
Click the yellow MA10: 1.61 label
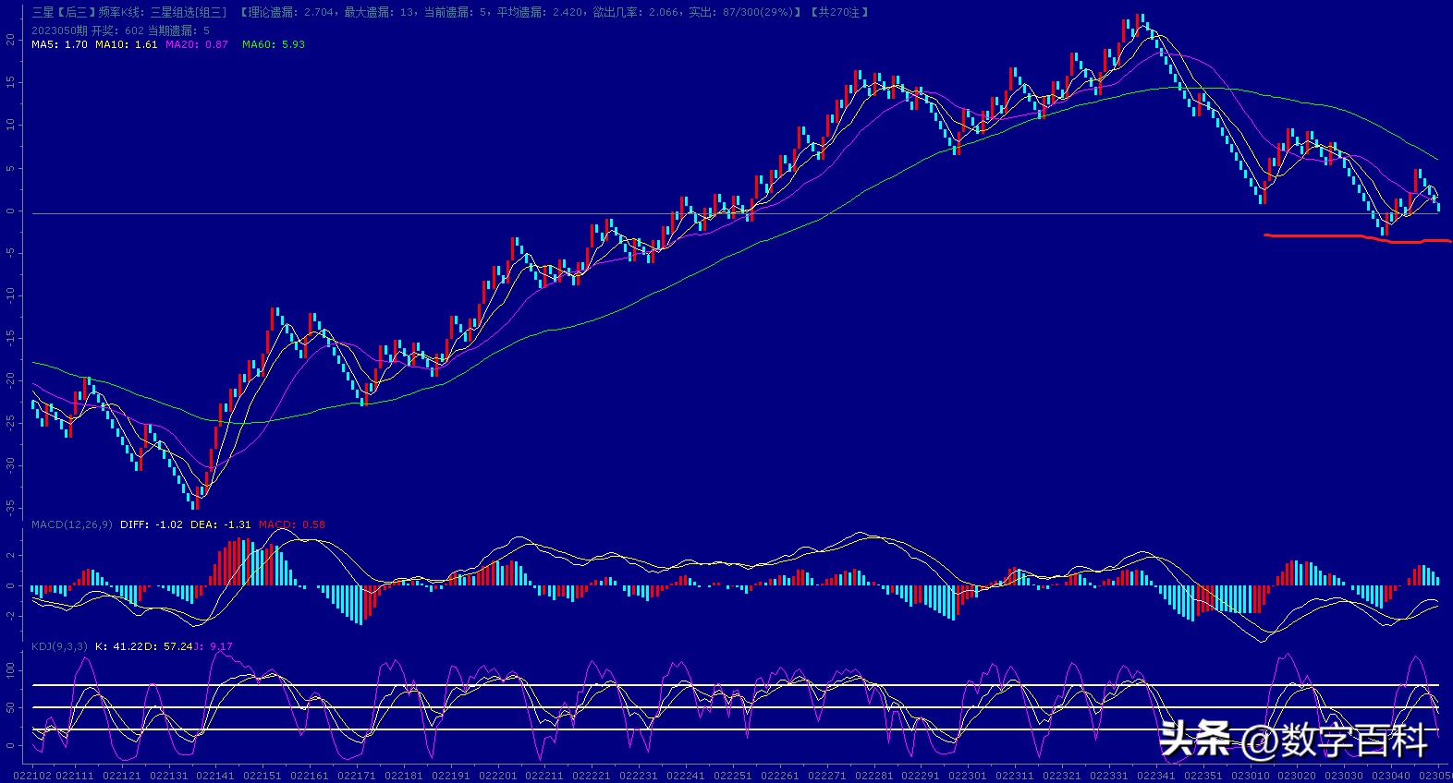(126, 44)
